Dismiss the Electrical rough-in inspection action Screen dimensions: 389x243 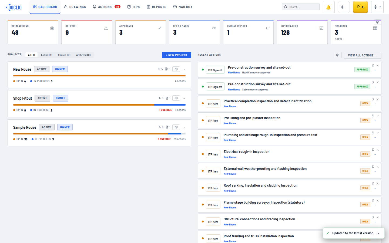tap(378, 150)
